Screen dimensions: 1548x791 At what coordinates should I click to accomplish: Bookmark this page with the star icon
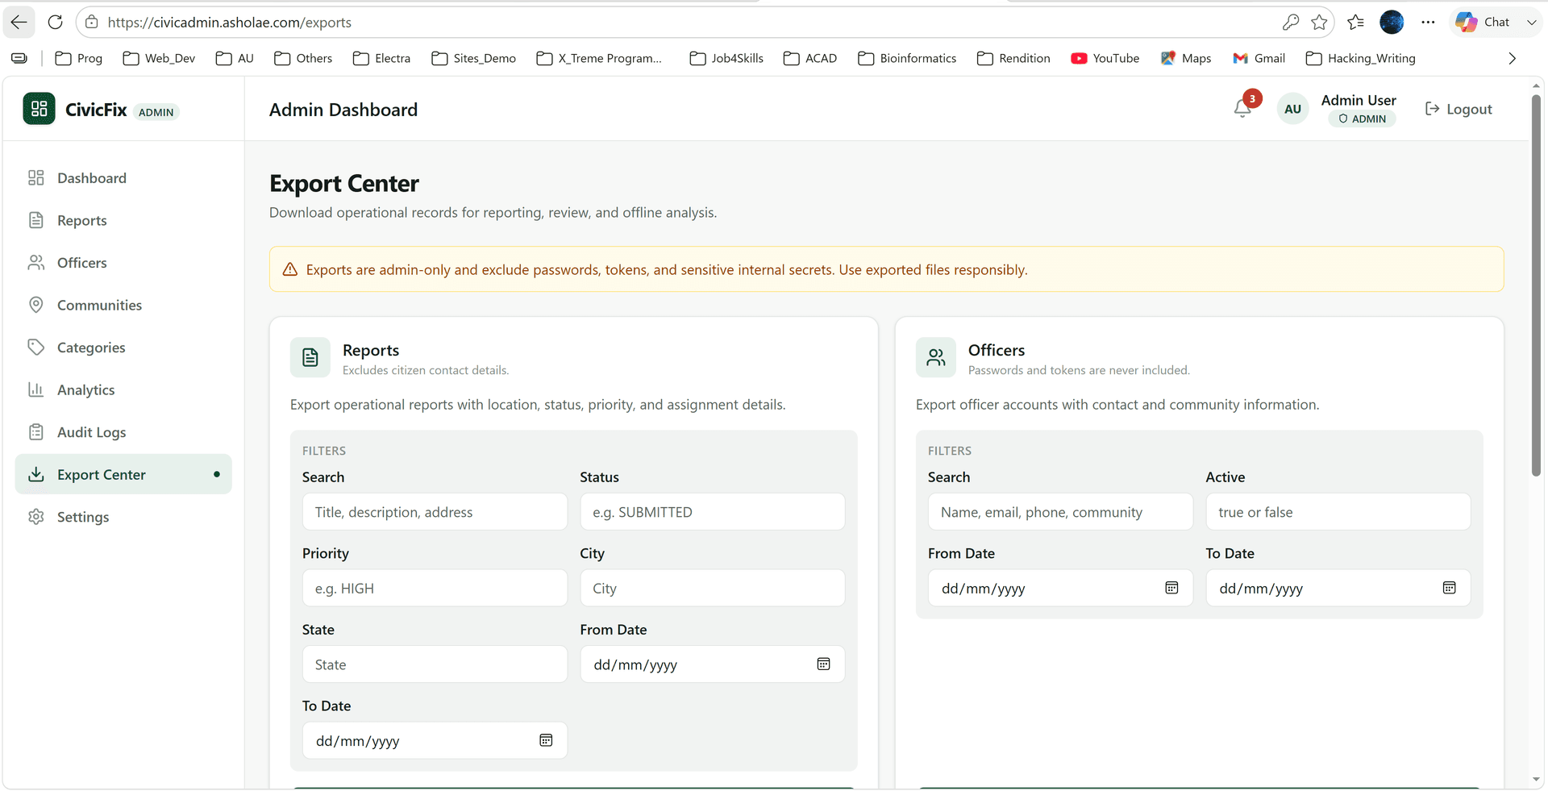click(x=1319, y=23)
